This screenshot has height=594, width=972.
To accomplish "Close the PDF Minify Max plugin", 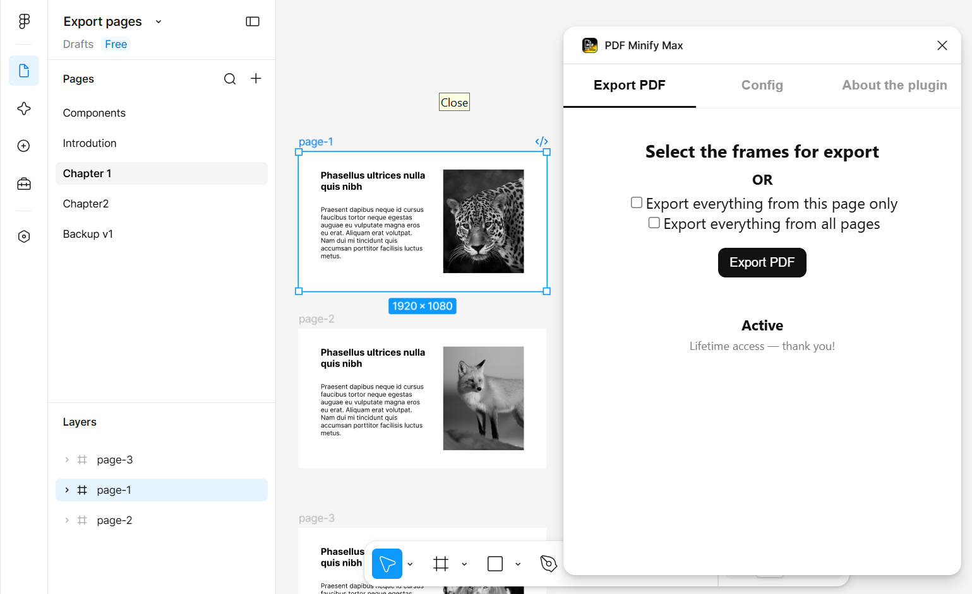I will 942,45.
